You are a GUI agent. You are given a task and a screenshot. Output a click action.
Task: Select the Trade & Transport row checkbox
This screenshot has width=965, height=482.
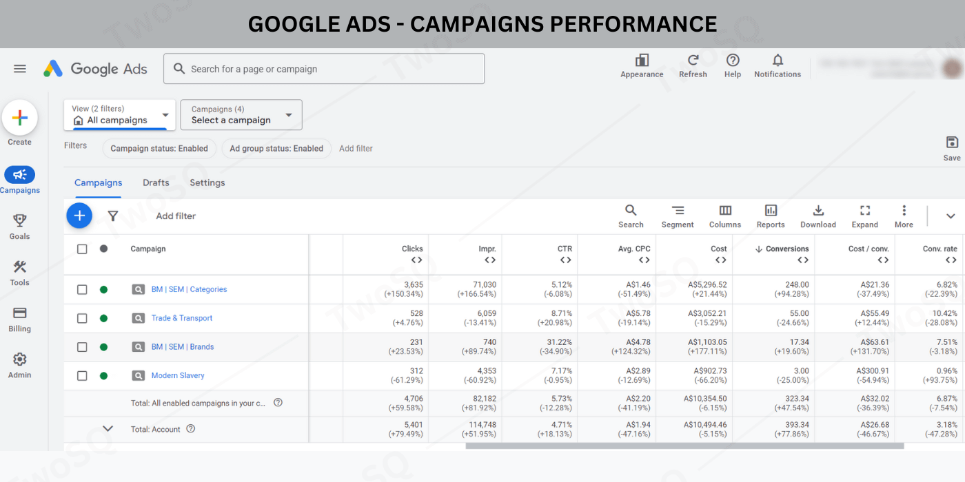coord(82,318)
